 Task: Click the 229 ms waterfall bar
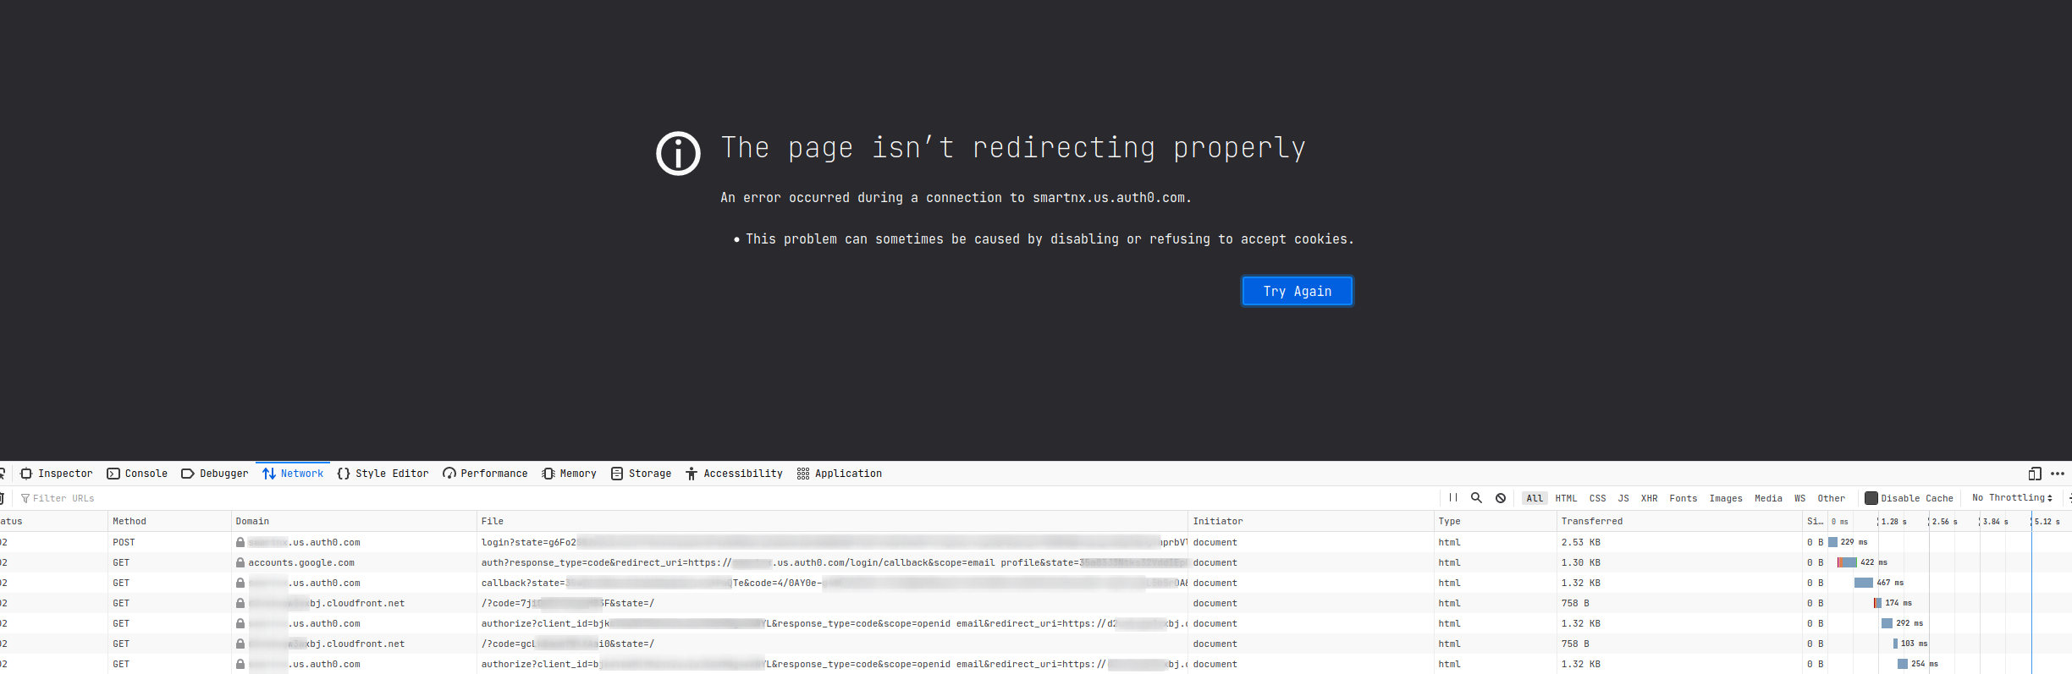coord(1833,542)
